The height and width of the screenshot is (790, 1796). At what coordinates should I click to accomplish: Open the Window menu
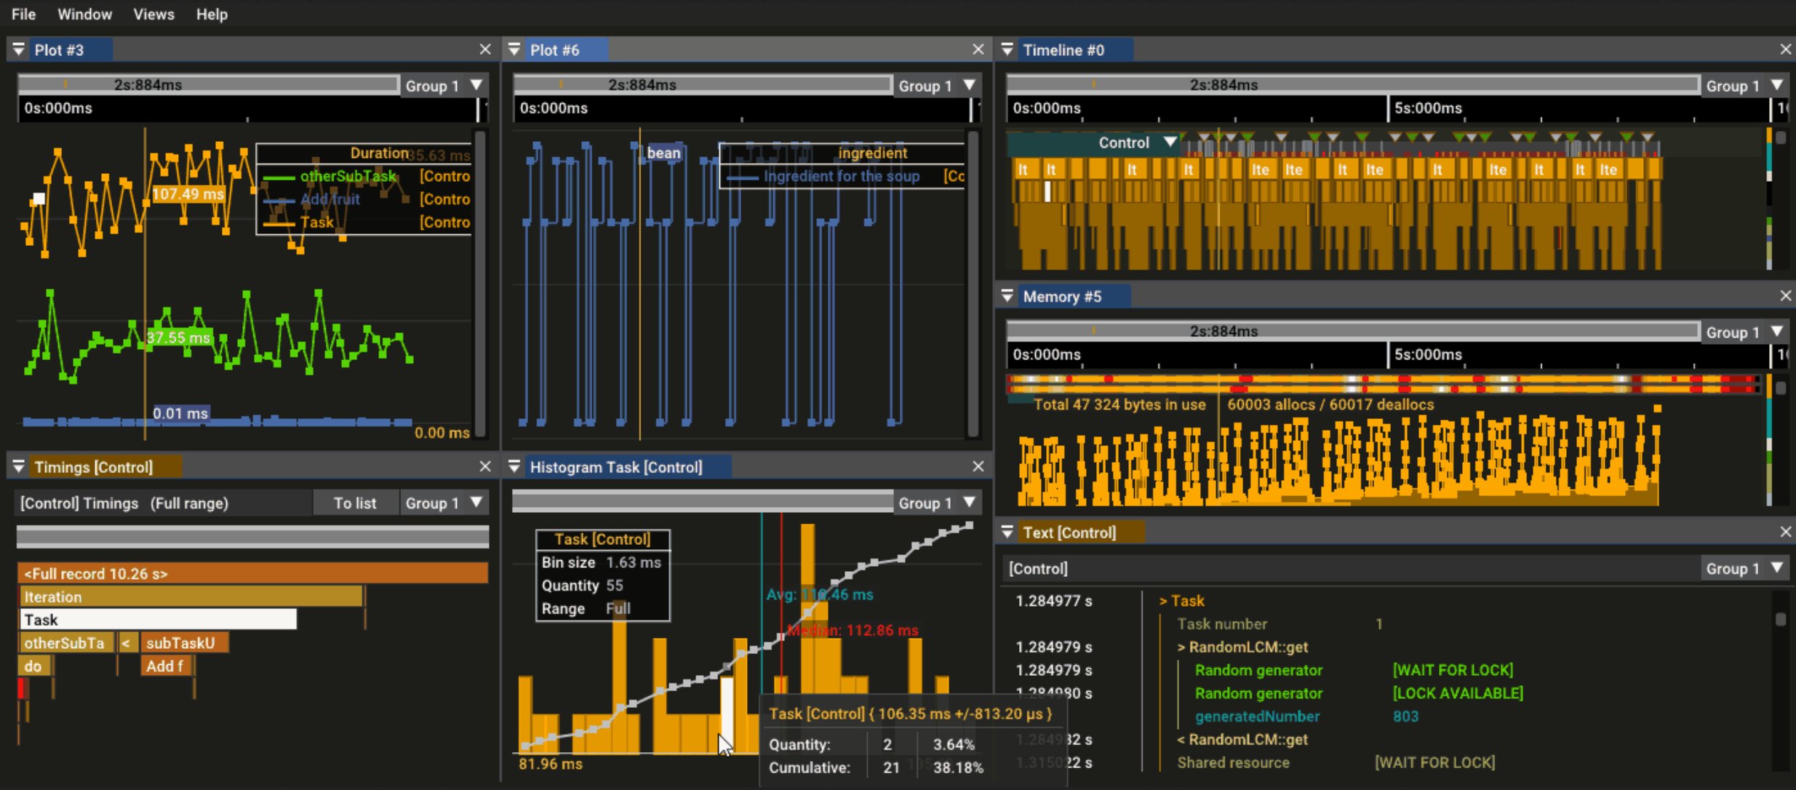coord(84,15)
